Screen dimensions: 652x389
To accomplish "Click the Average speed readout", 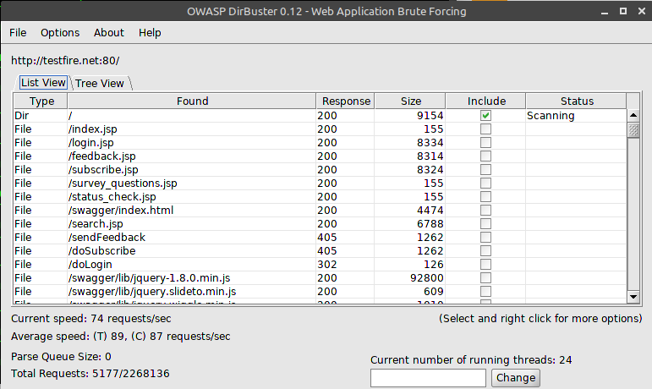I will 121,337.
